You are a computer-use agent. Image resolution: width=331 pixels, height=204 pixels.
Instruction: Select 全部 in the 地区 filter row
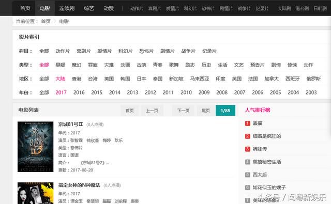pyautogui.click(x=44, y=79)
